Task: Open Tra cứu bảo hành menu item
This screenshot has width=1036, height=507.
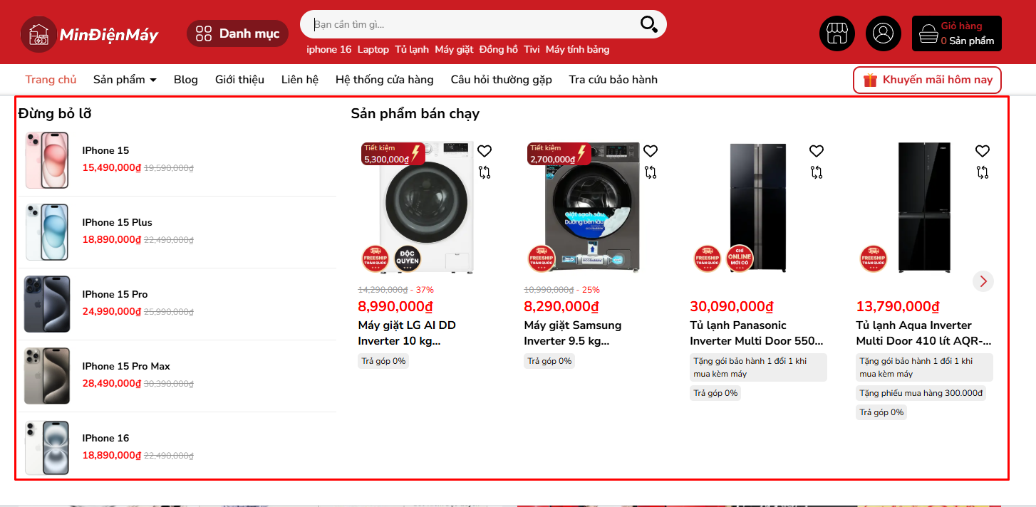Action: point(613,80)
